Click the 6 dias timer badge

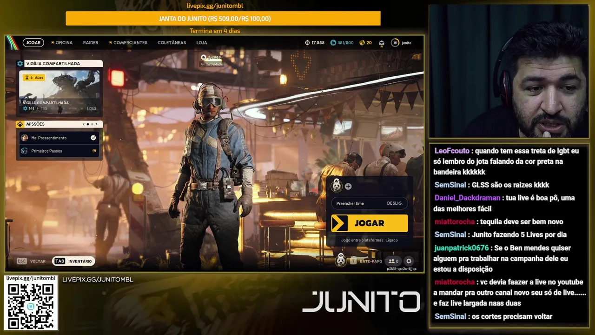coord(34,77)
